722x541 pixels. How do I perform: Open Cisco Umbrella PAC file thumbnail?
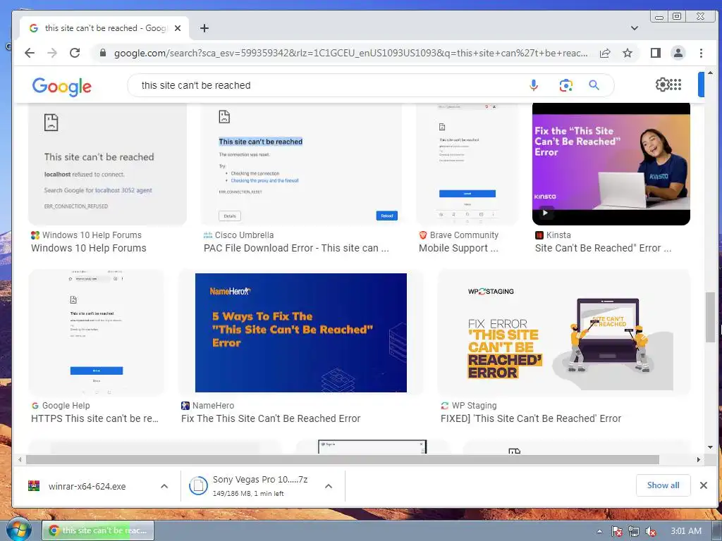301,163
